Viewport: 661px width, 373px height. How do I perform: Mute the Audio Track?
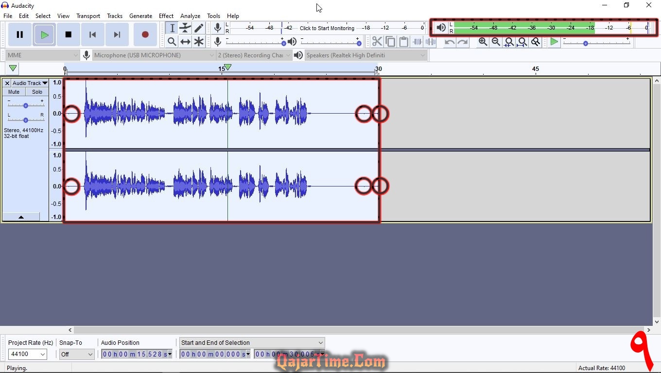point(14,92)
